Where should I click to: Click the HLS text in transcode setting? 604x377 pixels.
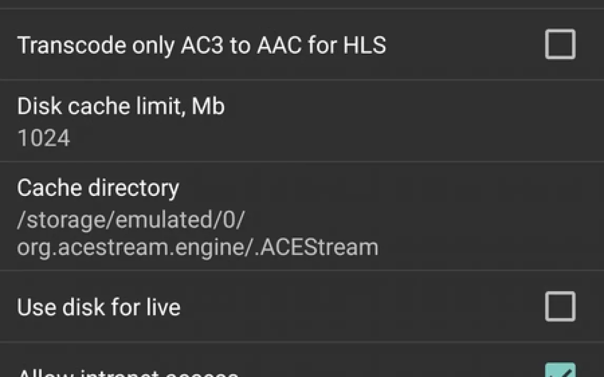click(x=365, y=45)
